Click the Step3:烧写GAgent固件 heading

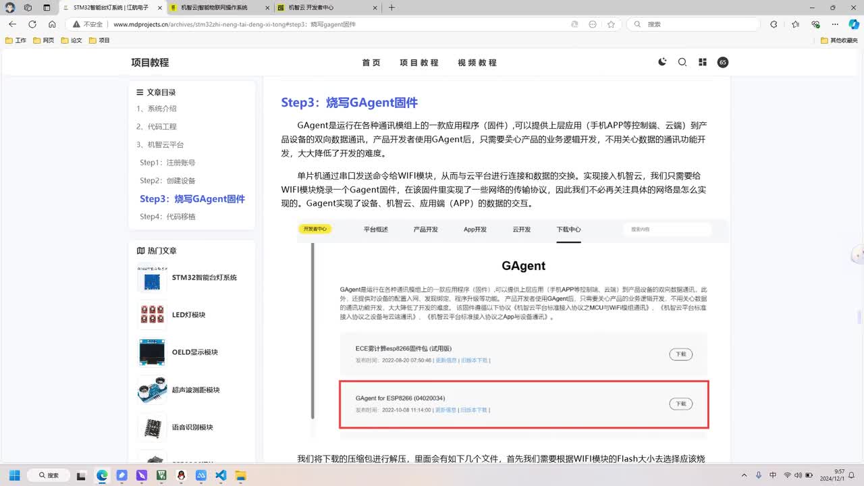pyautogui.click(x=350, y=103)
